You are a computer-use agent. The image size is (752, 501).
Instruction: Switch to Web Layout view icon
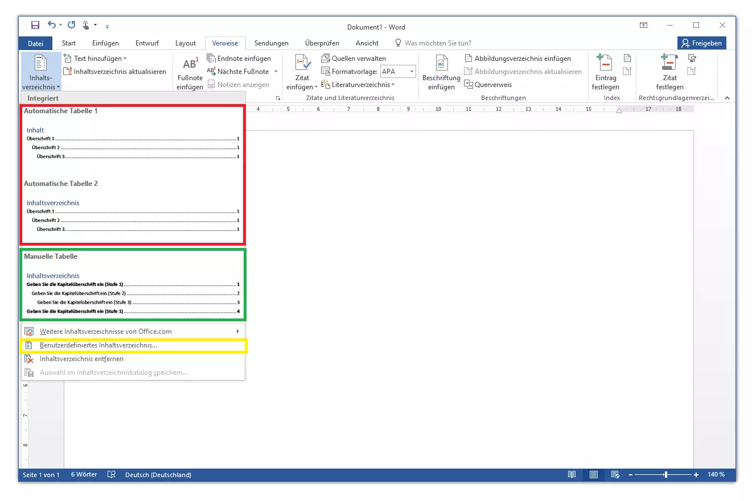(615, 475)
